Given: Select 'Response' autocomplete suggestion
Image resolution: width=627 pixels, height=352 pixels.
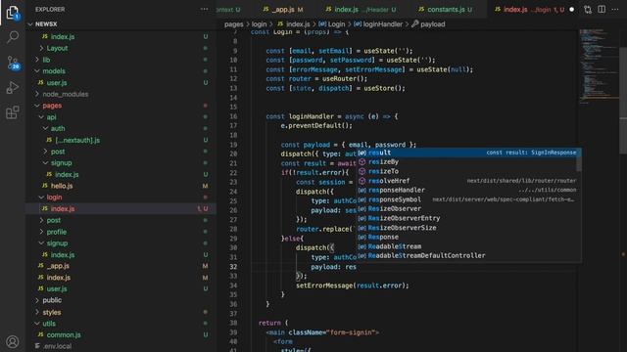Looking at the screenshot, I should click(466, 237).
